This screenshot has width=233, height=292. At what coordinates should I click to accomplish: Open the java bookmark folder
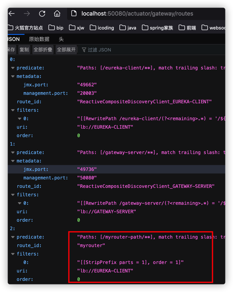[x=128, y=28]
